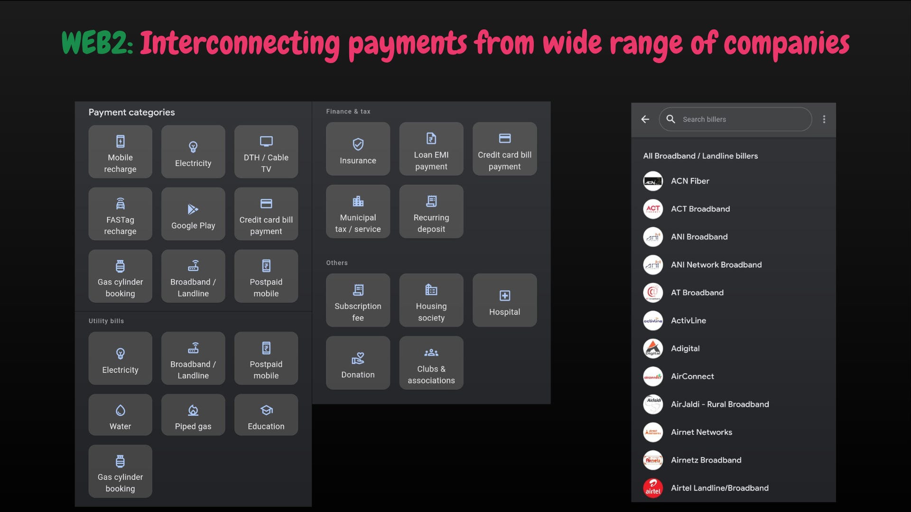Open the three-dot overflow menu

point(824,119)
